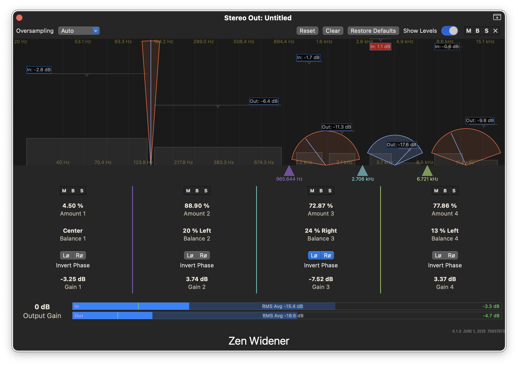This screenshot has width=518, height=366.
Task: Turn off the Show Levels switch
Action: tap(450, 31)
